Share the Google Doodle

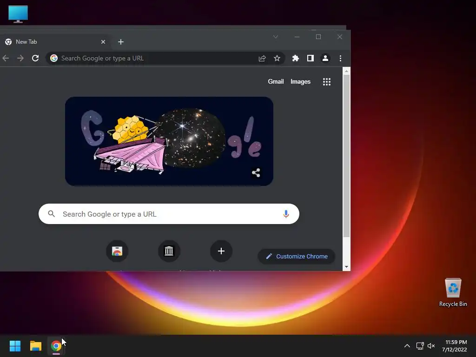(x=256, y=173)
